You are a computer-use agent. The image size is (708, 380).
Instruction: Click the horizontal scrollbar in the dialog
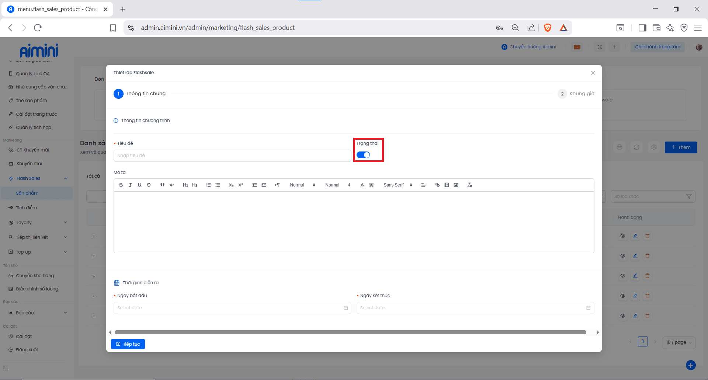point(350,332)
